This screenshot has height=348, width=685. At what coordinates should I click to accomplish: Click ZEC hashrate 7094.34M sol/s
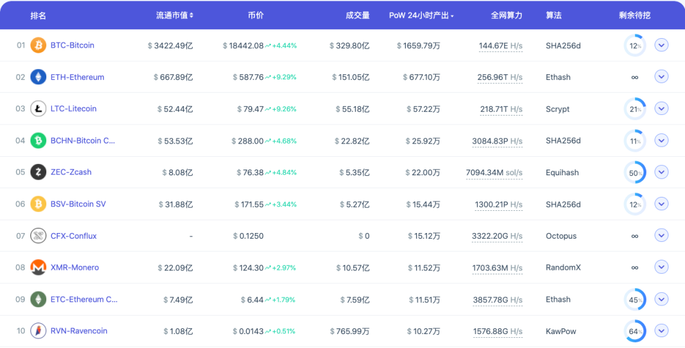click(x=494, y=173)
